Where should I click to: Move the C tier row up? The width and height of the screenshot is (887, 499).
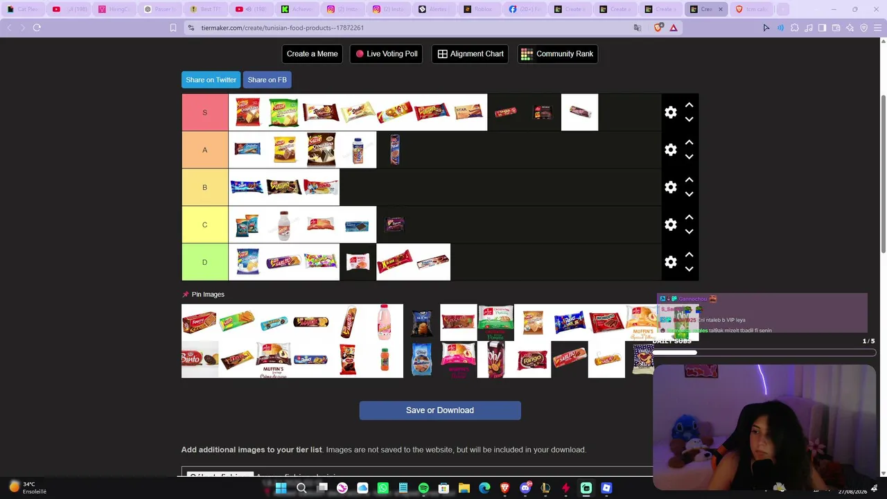click(689, 217)
